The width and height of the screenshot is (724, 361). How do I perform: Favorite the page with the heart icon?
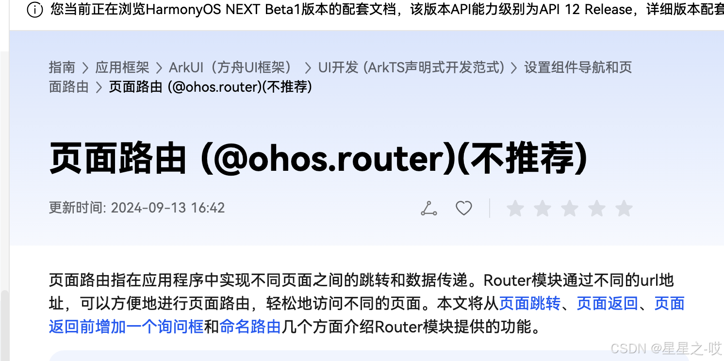[464, 209]
